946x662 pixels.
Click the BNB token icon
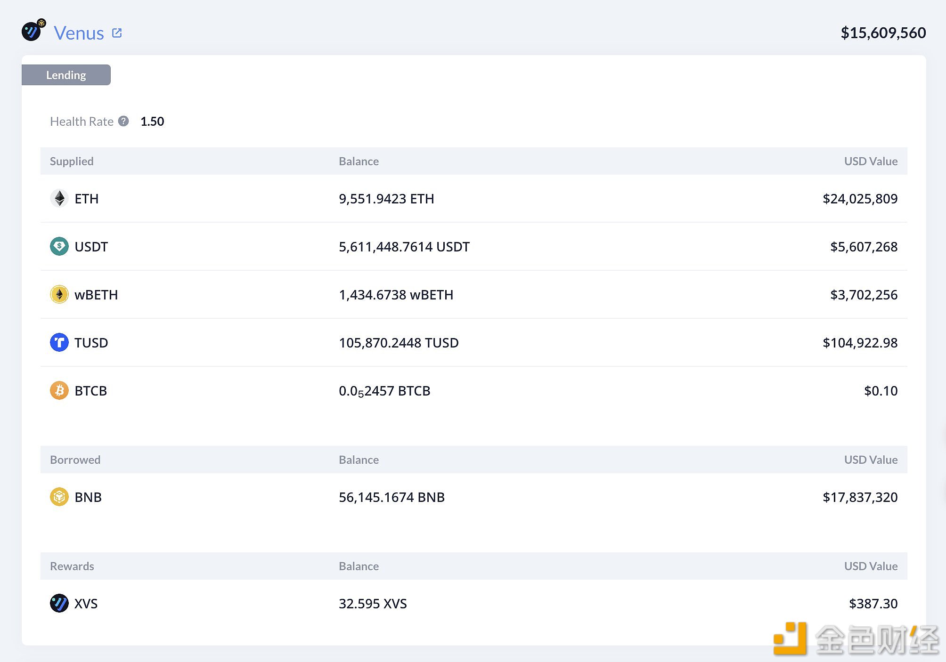[x=59, y=497]
